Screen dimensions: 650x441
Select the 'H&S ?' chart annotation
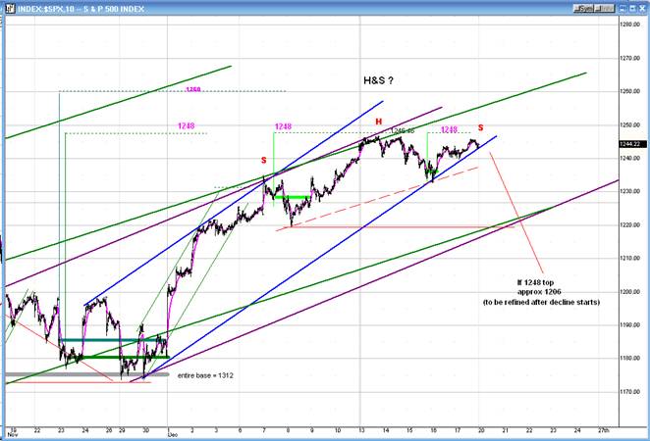click(x=378, y=80)
